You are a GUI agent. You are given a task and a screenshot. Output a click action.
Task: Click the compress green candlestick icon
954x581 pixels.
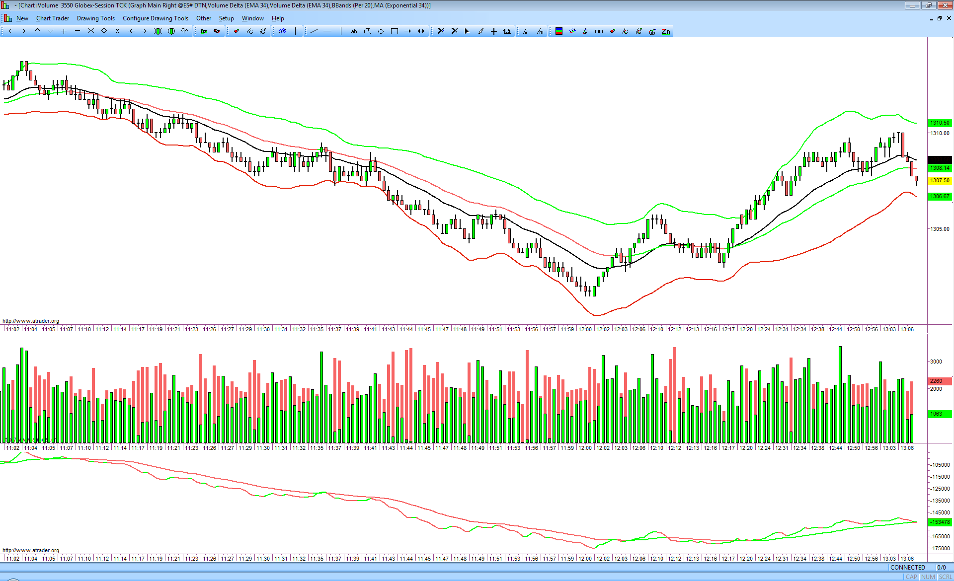pyautogui.click(x=158, y=31)
